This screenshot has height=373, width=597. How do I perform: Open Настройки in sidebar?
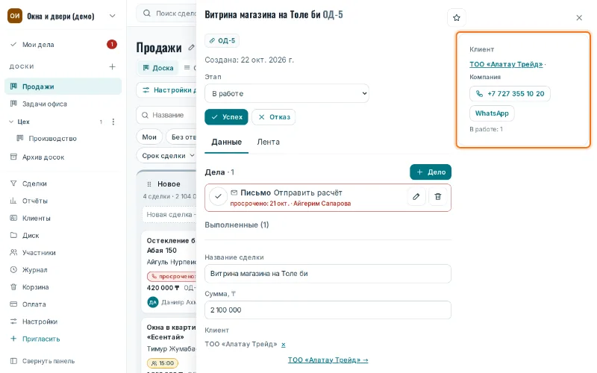click(x=63, y=322)
